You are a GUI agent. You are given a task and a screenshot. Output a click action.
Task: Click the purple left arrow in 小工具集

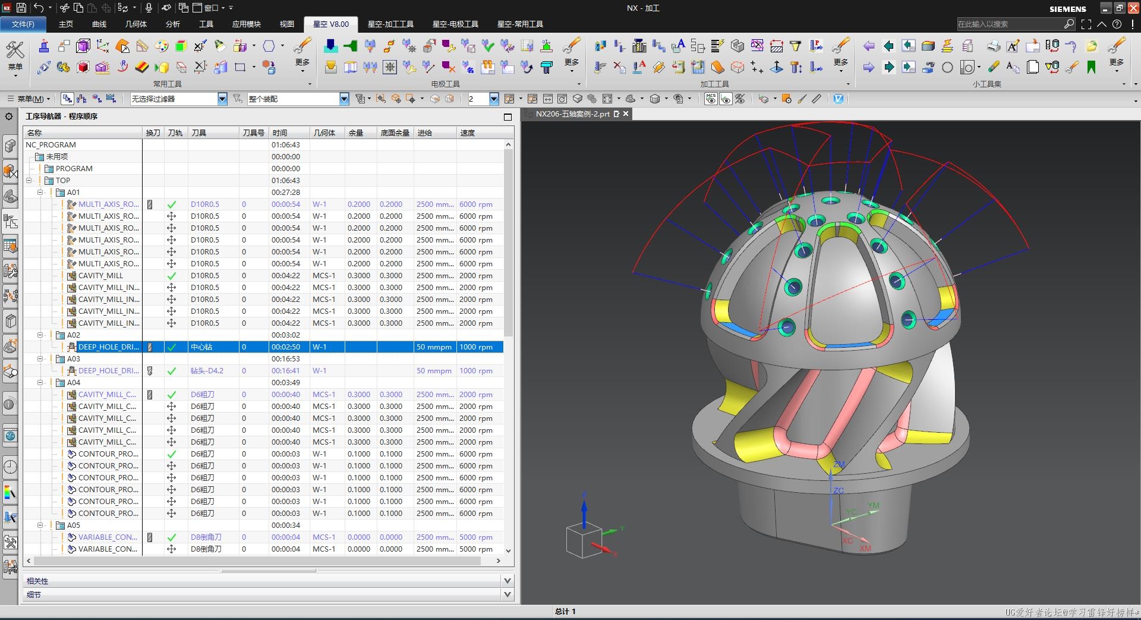click(869, 46)
